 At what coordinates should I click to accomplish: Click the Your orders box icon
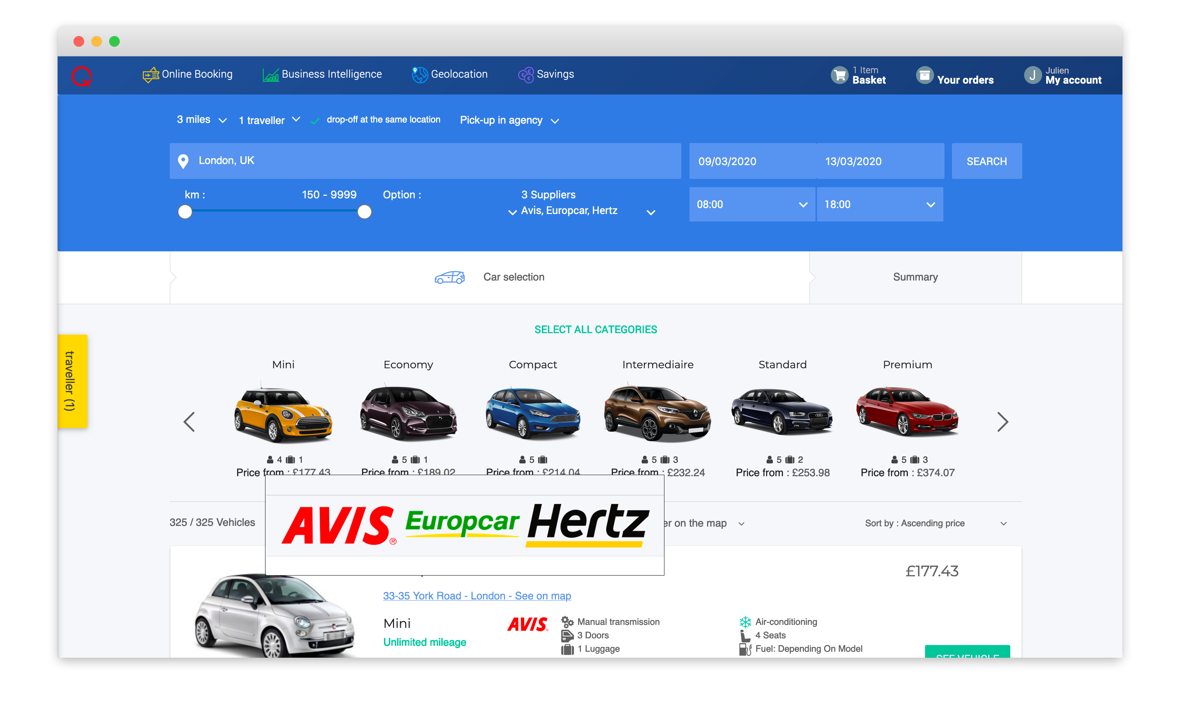pyautogui.click(x=924, y=75)
